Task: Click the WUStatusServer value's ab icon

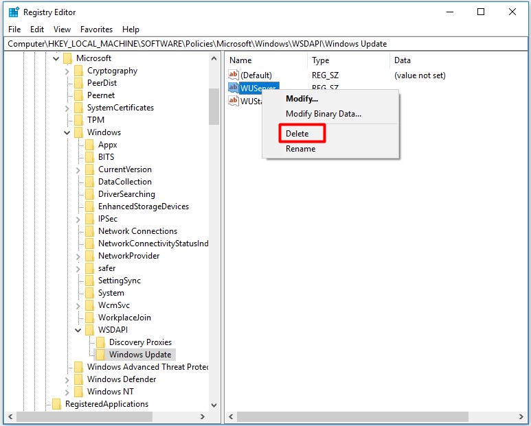Action: (234, 100)
